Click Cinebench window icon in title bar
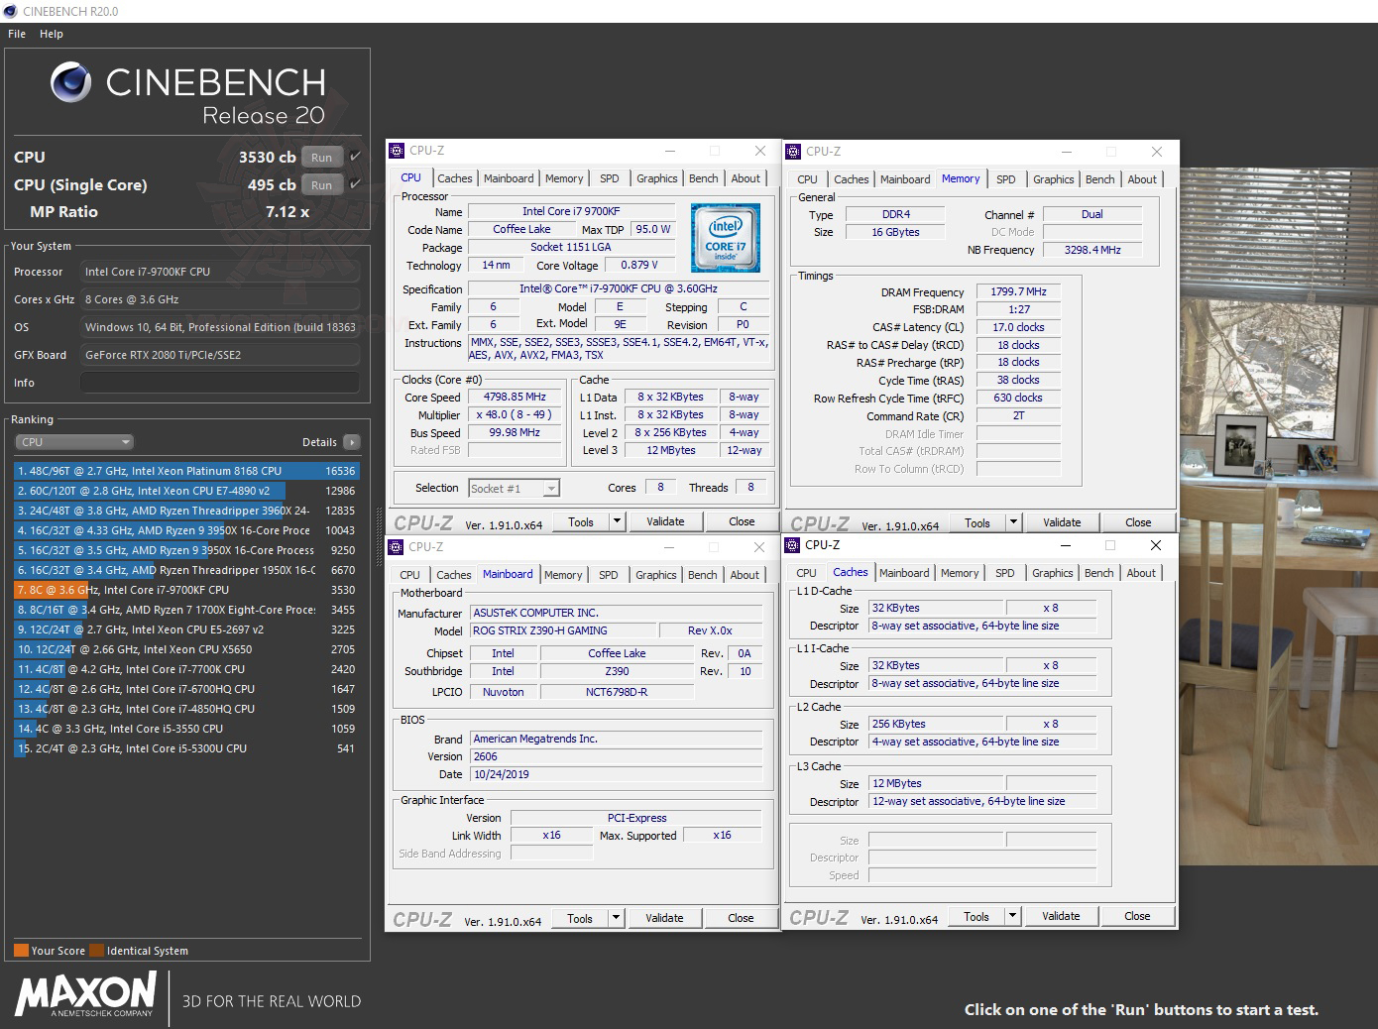Image resolution: width=1378 pixels, height=1029 pixels. click(11, 11)
